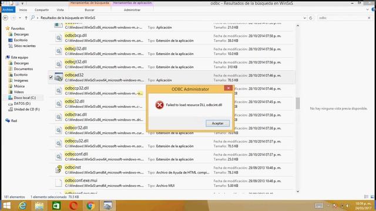Click the odbcinst file name
Image resolution: width=376 pixels, height=211 pixels.
point(73,167)
